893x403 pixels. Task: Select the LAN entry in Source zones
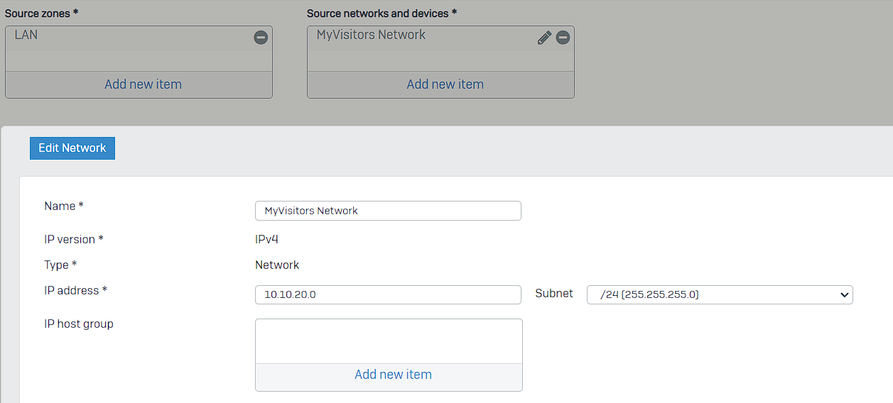[26, 35]
